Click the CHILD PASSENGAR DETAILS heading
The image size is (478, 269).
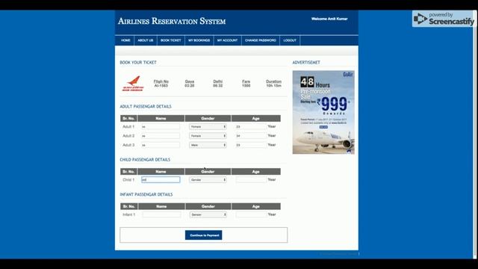(145, 159)
